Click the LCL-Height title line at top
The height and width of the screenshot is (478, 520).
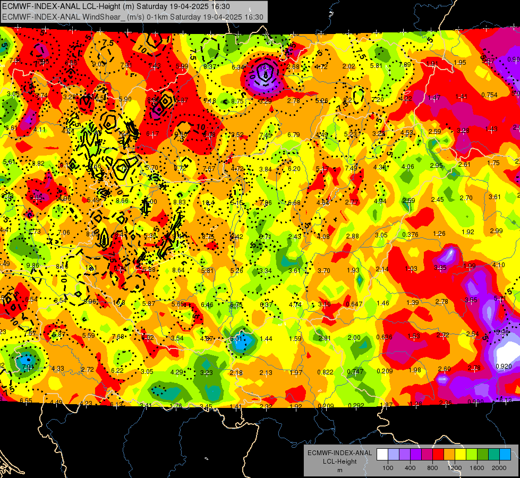click(x=116, y=6)
